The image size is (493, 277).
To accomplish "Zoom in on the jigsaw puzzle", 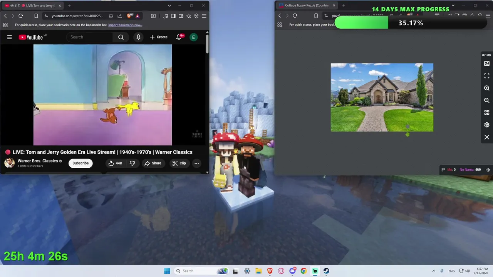I will tap(487, 88).
